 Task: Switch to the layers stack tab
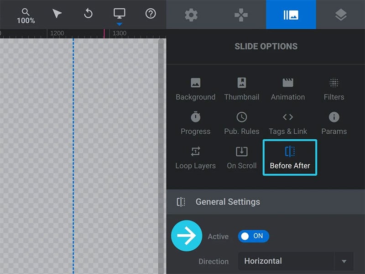click(x=341, y=15)
